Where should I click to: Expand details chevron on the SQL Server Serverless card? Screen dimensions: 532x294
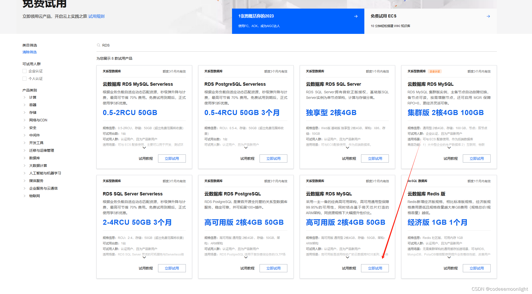point(144,258)
